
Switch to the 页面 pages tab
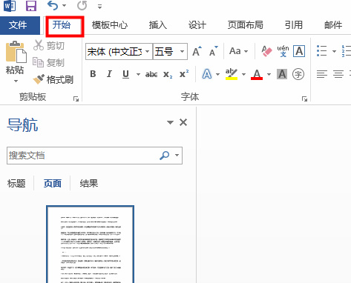point(53,184)
